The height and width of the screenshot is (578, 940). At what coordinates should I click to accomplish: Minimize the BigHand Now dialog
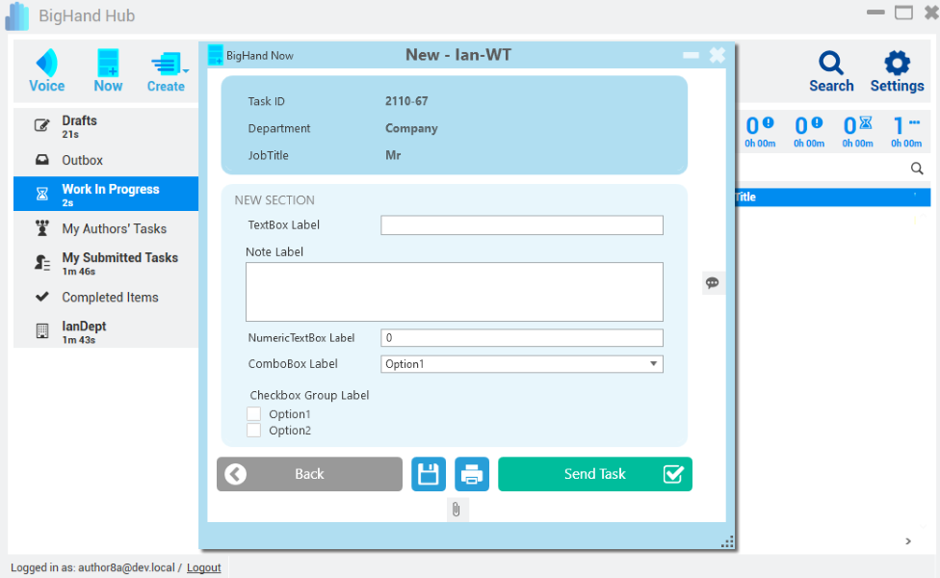[691, 55]
